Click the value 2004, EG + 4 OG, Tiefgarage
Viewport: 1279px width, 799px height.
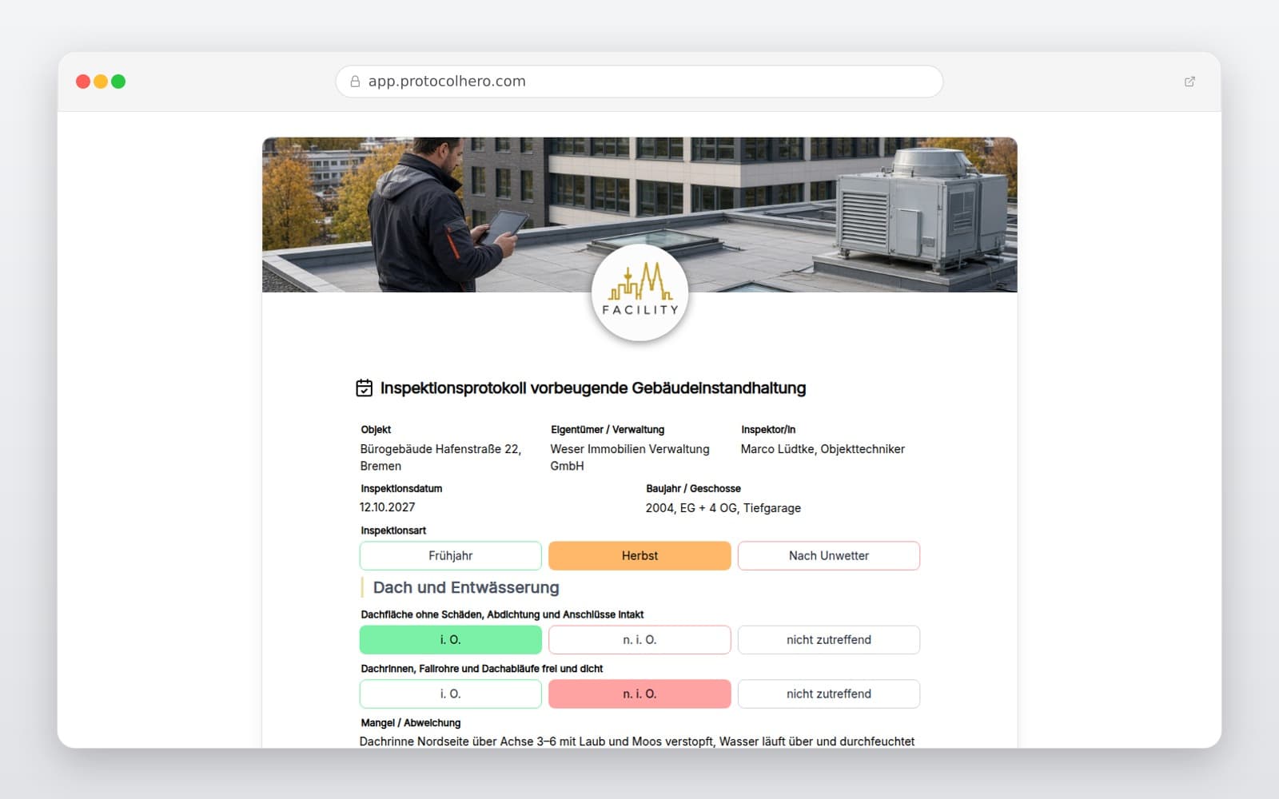pyautogui.click(x=723, y=508)
